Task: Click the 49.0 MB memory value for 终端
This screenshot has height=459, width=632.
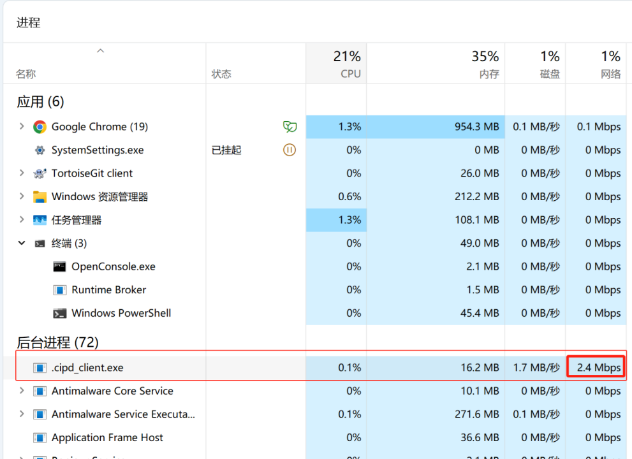Action: pos(480,244)
